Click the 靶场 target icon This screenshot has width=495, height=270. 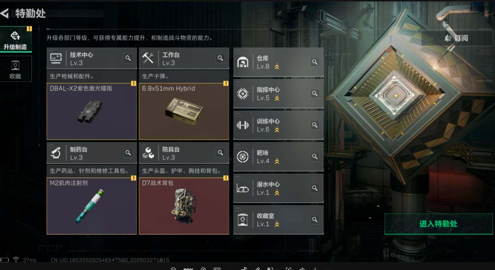click(243, 157)
